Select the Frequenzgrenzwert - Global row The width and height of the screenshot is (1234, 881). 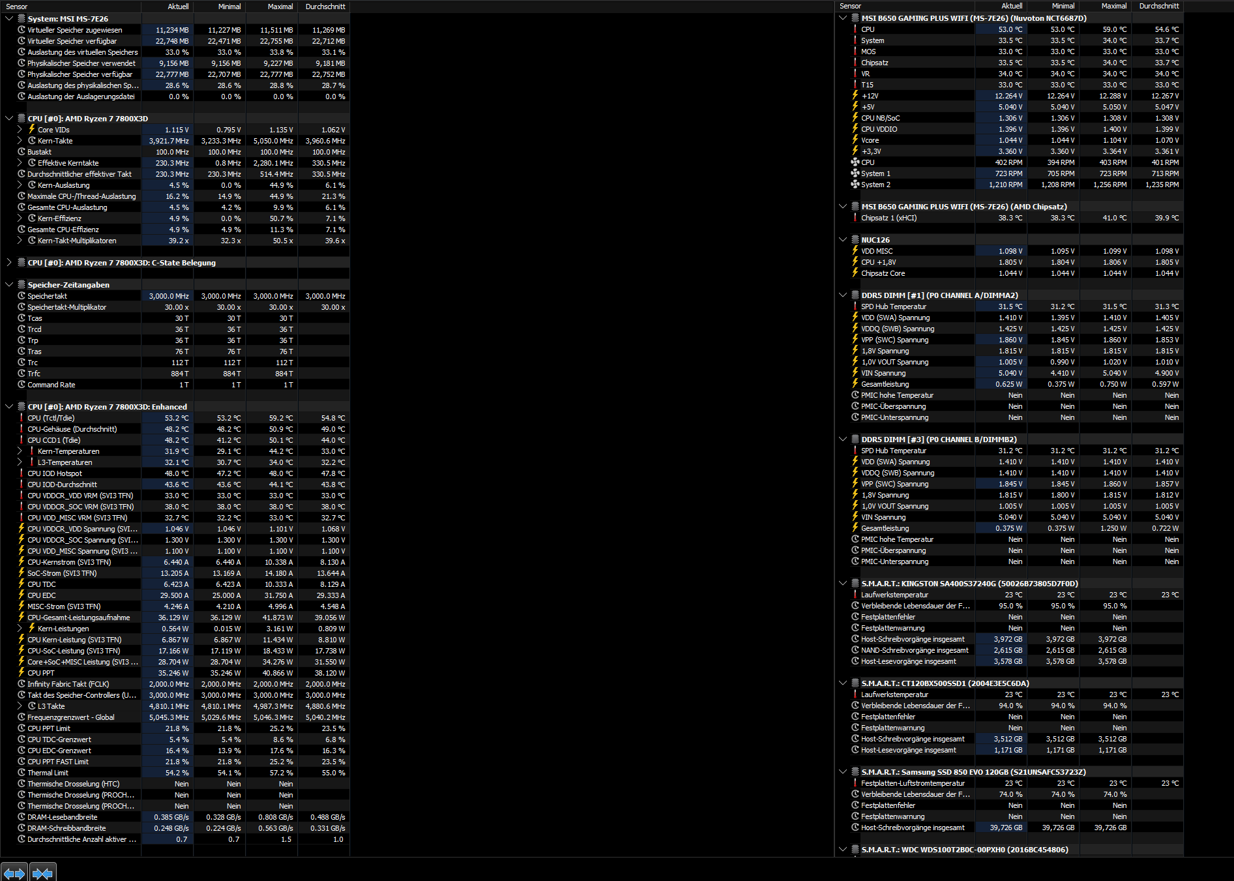pyautogui.click(x=175, y=717)
